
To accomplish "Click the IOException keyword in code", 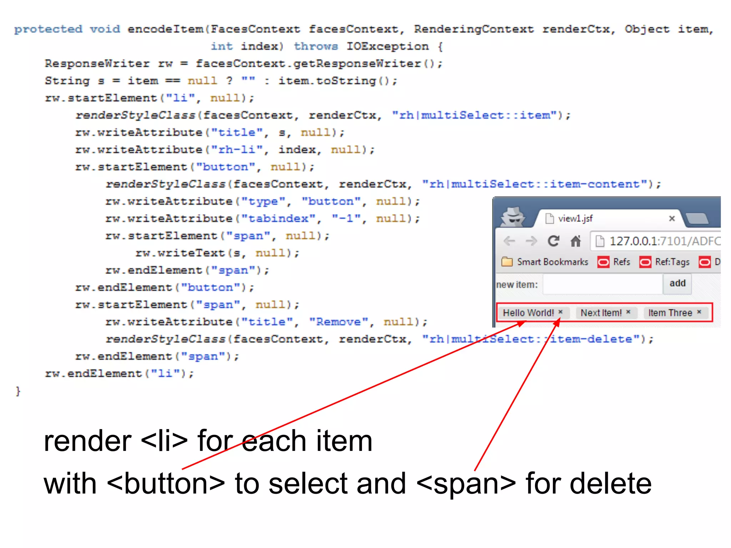I will tap(388, 46).
